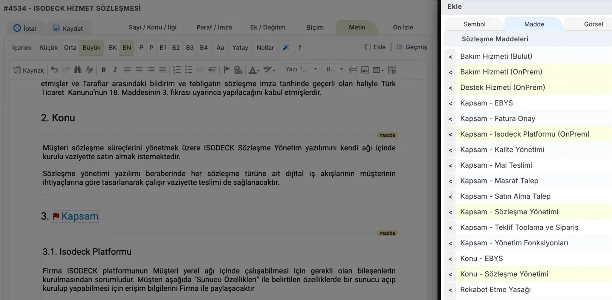Align text right
This screenshot has height=300, width=612.
151,70
